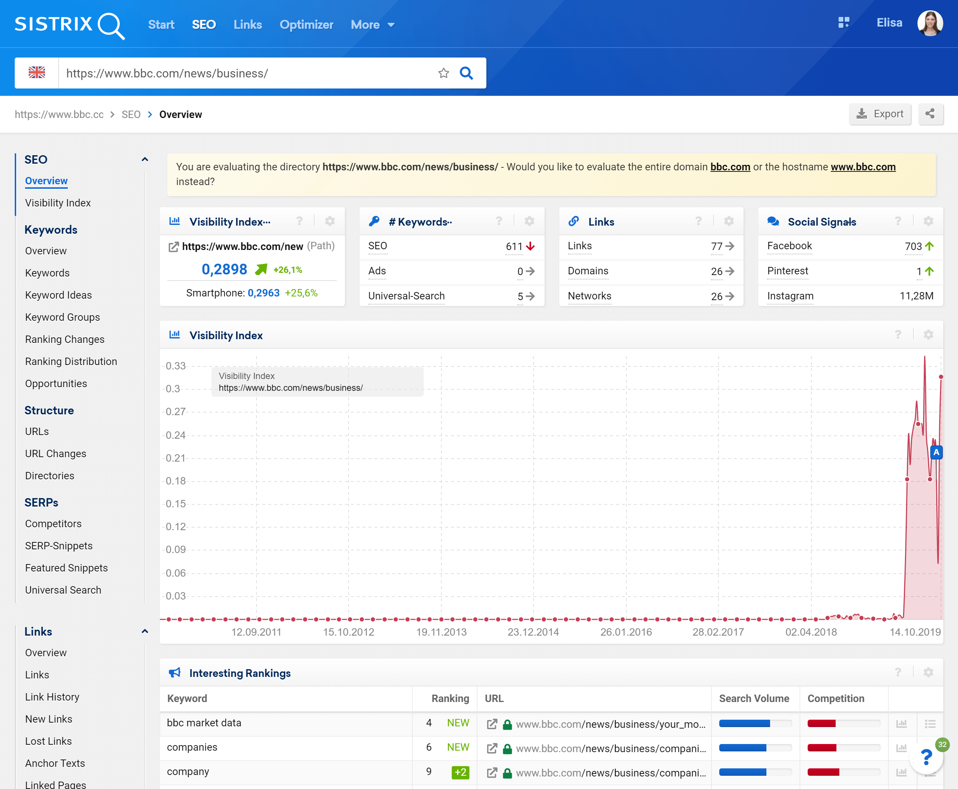Select the UK flag country selector
The width and height of the screenshot is (958, 789).
point(37,73)
